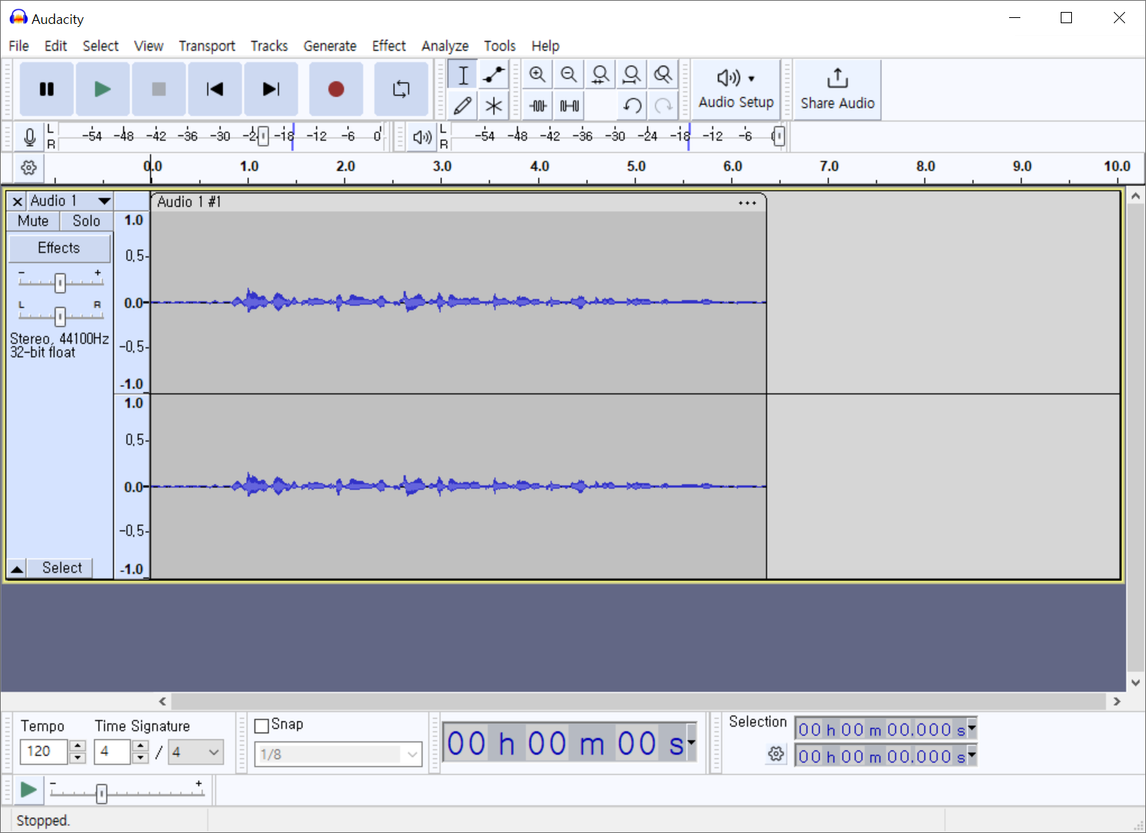Open the Generate menu
This screenshot has width=1146, height=833.
coord(330,46)
